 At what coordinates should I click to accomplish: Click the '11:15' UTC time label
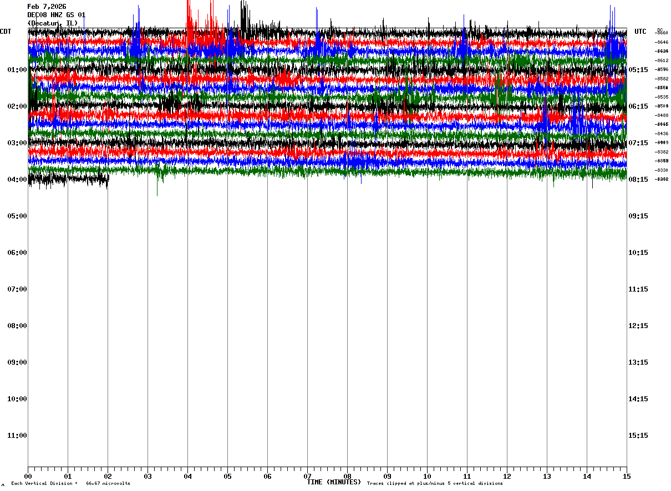coord(638,289)
